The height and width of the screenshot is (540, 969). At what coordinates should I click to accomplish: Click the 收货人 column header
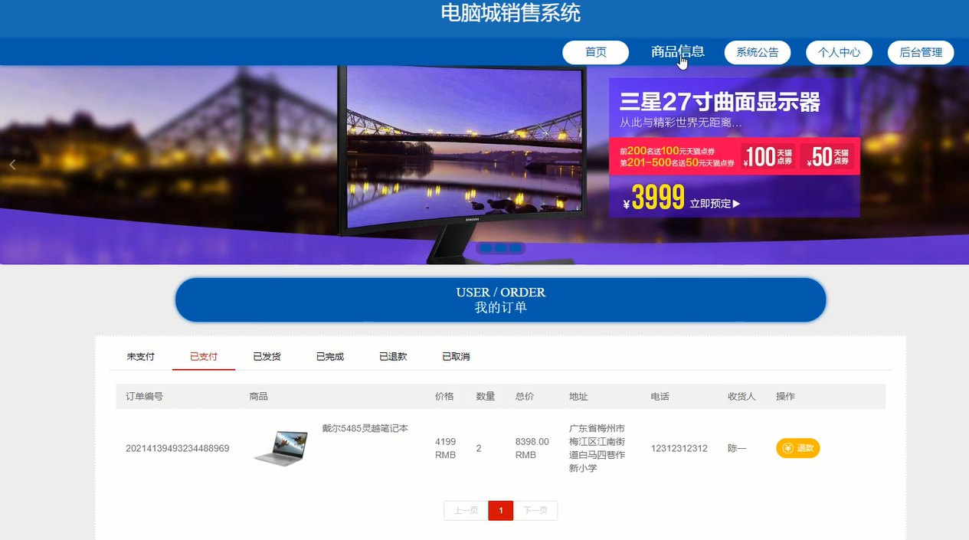[741, 396]
